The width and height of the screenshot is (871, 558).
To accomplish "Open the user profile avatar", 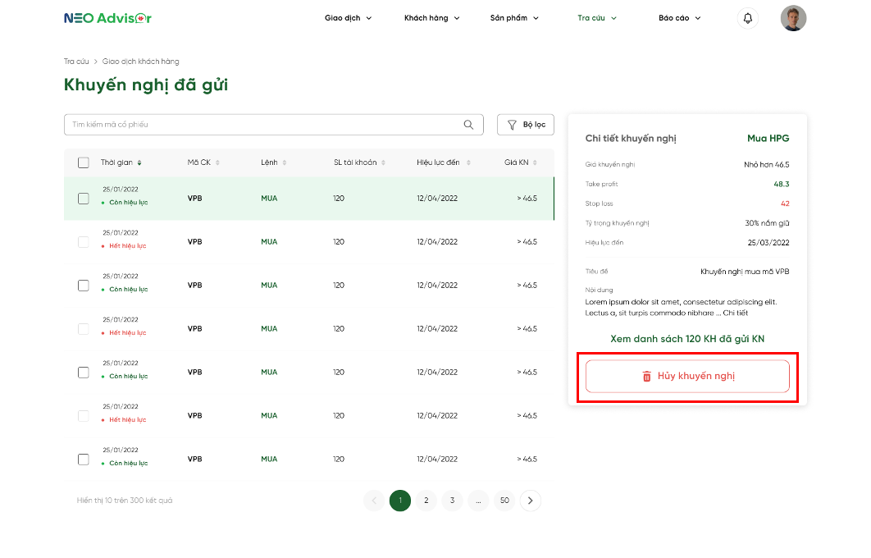I will (793, 18).
